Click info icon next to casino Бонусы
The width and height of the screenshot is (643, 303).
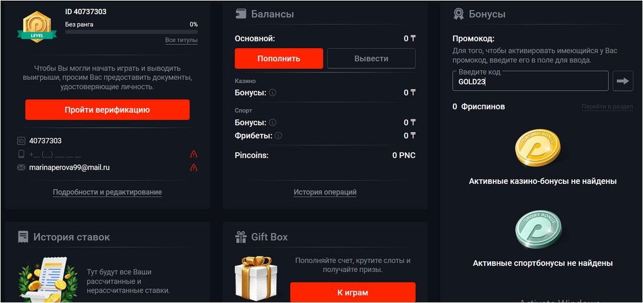(273, 92)
